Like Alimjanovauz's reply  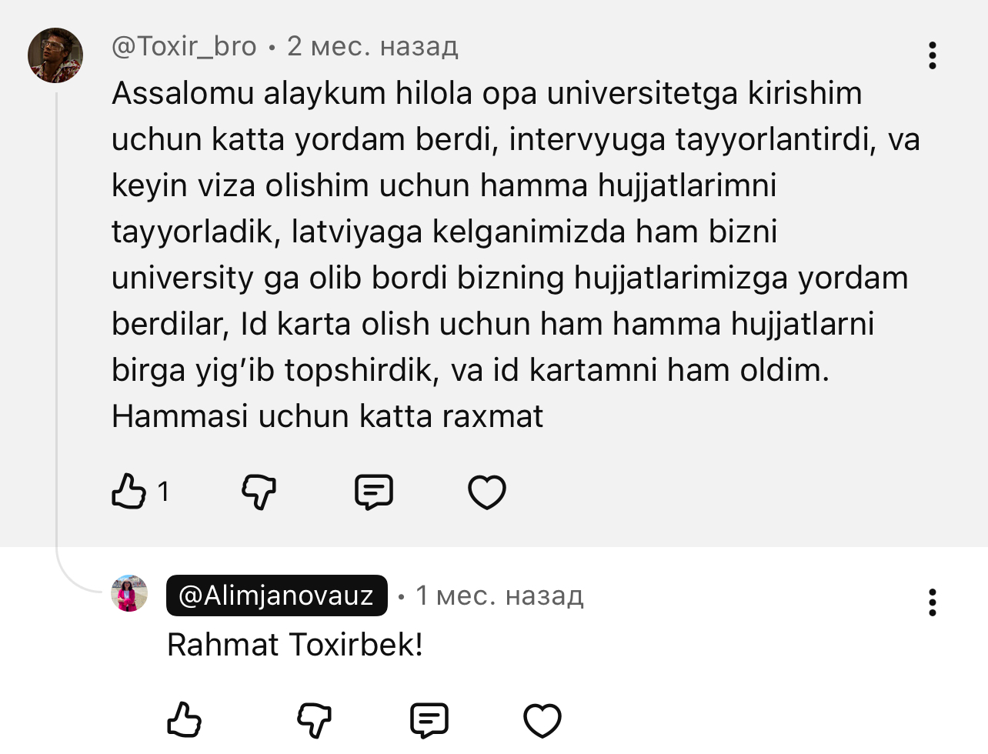point(185,720)
